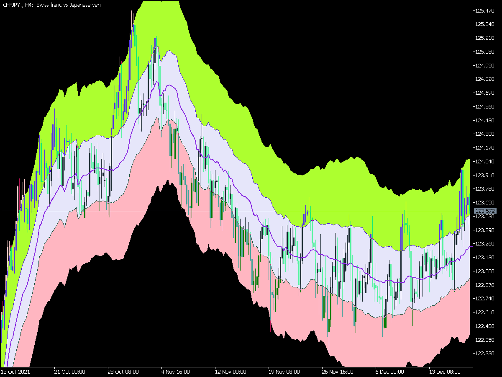This screenshot has width=502, height=377.
Task: Select the 124.950 price level label
Action: [x=485, y=65]
